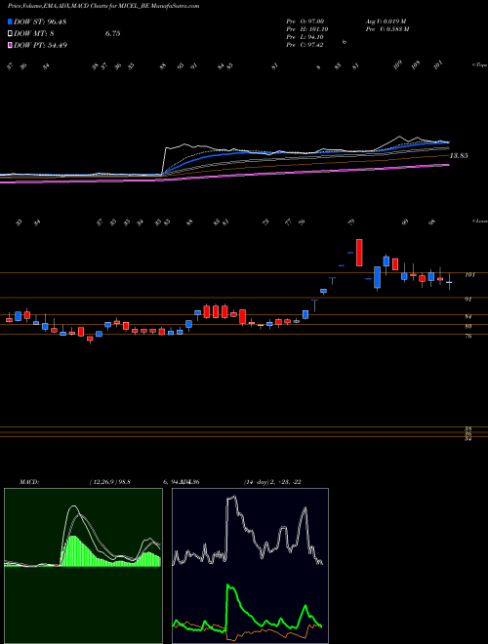The width and height of the screenshot is (488, 644).
Task: Open the ADX indicator chart panel
Action: tap(250, 566)
